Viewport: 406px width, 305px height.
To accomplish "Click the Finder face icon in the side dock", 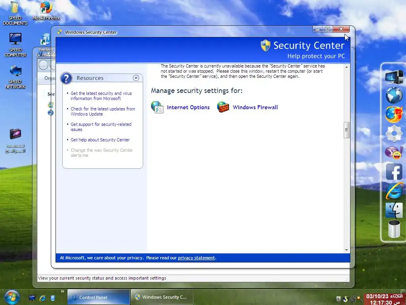I will coord(394,210).
